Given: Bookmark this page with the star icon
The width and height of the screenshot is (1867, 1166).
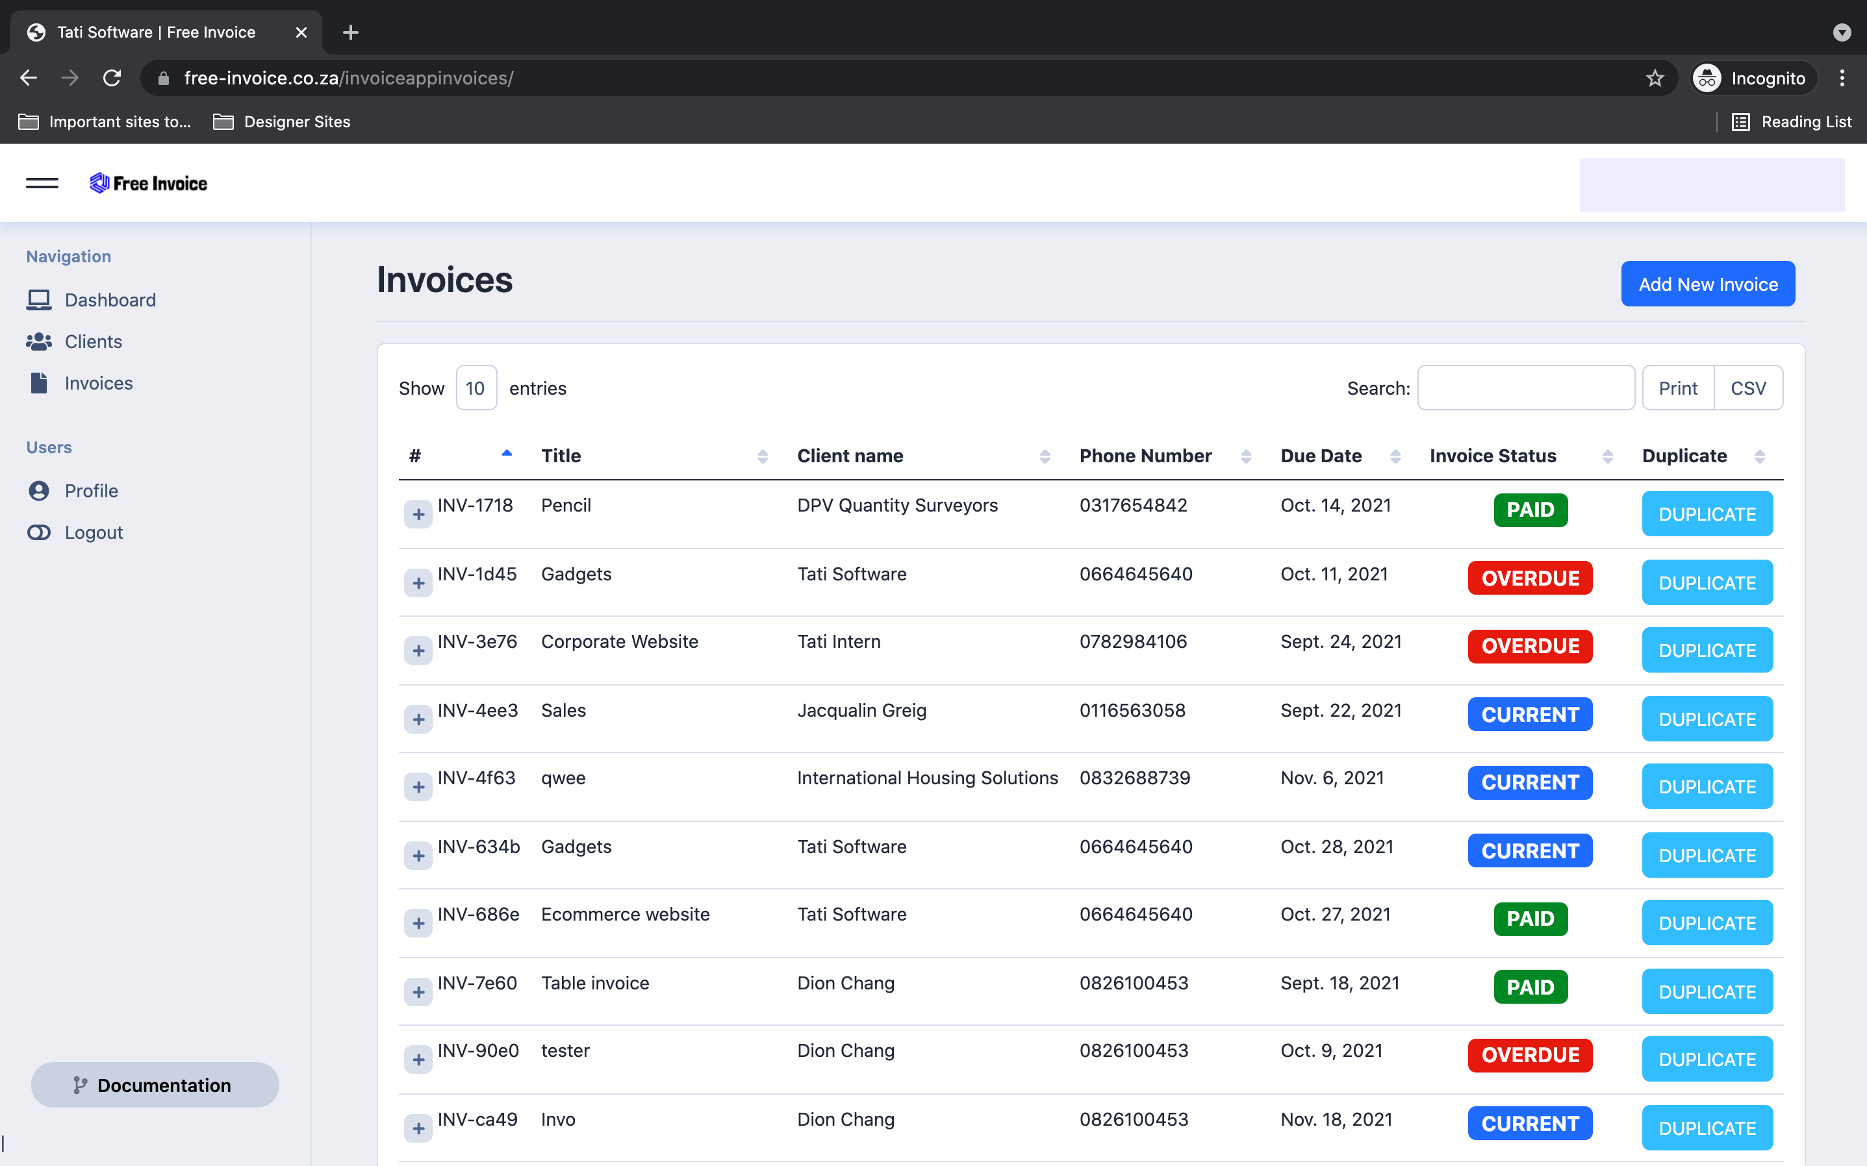Looking at the screenshot, I should pos(1655,78).
